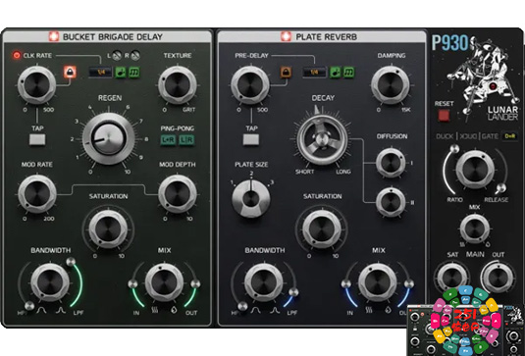Enable triplet note in reverb section
The height and width of the screenshot is (356, 525).
[x=349, y=72]
